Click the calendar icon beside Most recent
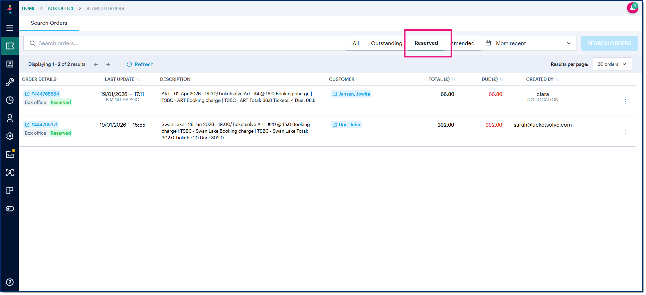The width and height of the screenshot is (646, 295). tap(488, 43)
